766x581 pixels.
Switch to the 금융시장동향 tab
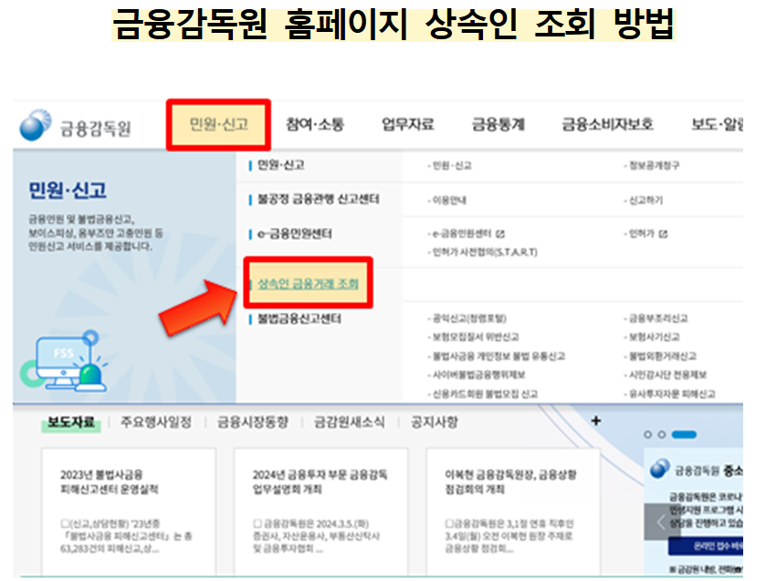coord(252,422)
